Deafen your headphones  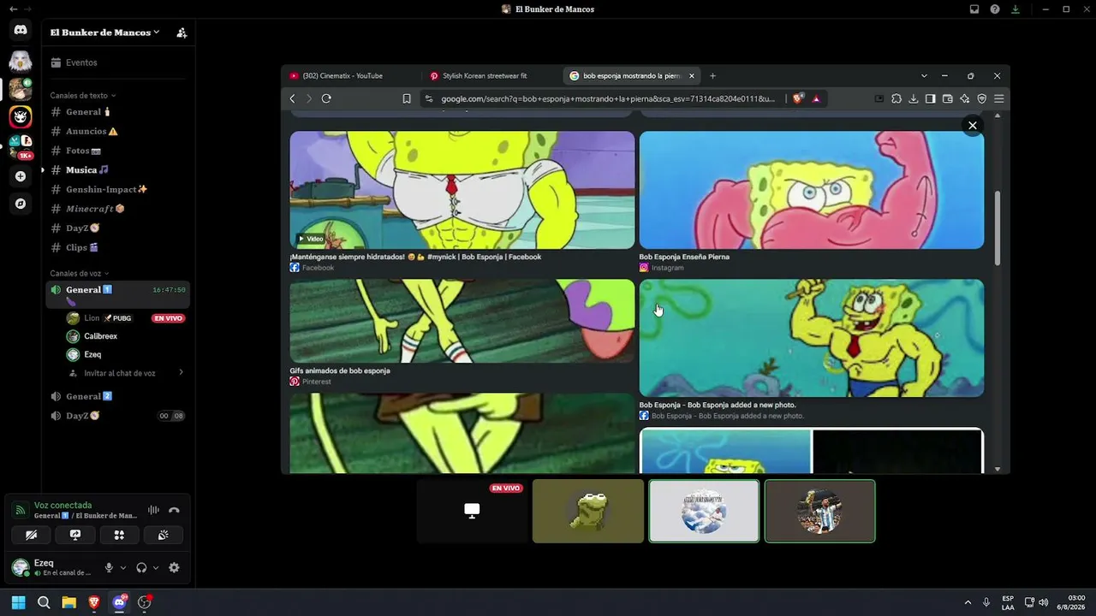pyautogui.click(x=141, y=567)
